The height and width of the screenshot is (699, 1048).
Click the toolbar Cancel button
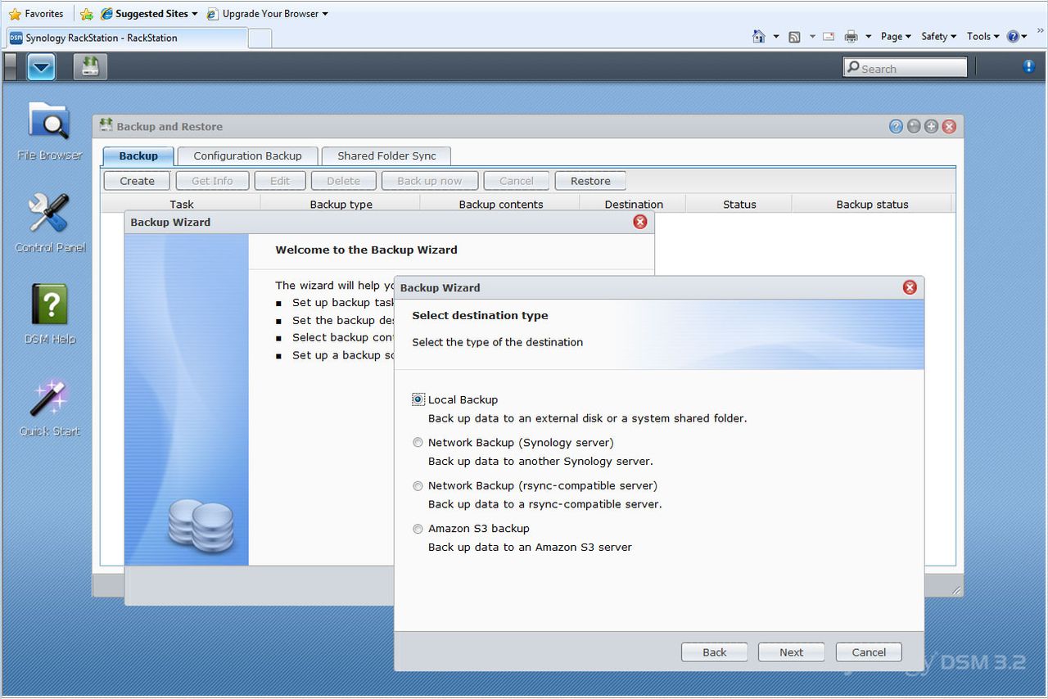point(517,181)
